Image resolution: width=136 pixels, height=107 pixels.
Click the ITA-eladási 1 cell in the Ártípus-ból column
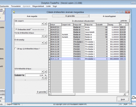(x=79, y=42)
